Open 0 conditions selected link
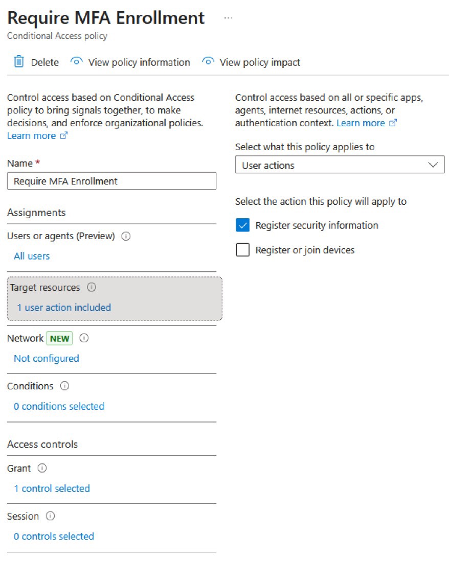Image resolution: width=449 pixels, height=561 pixels. (x=59, y=406)
